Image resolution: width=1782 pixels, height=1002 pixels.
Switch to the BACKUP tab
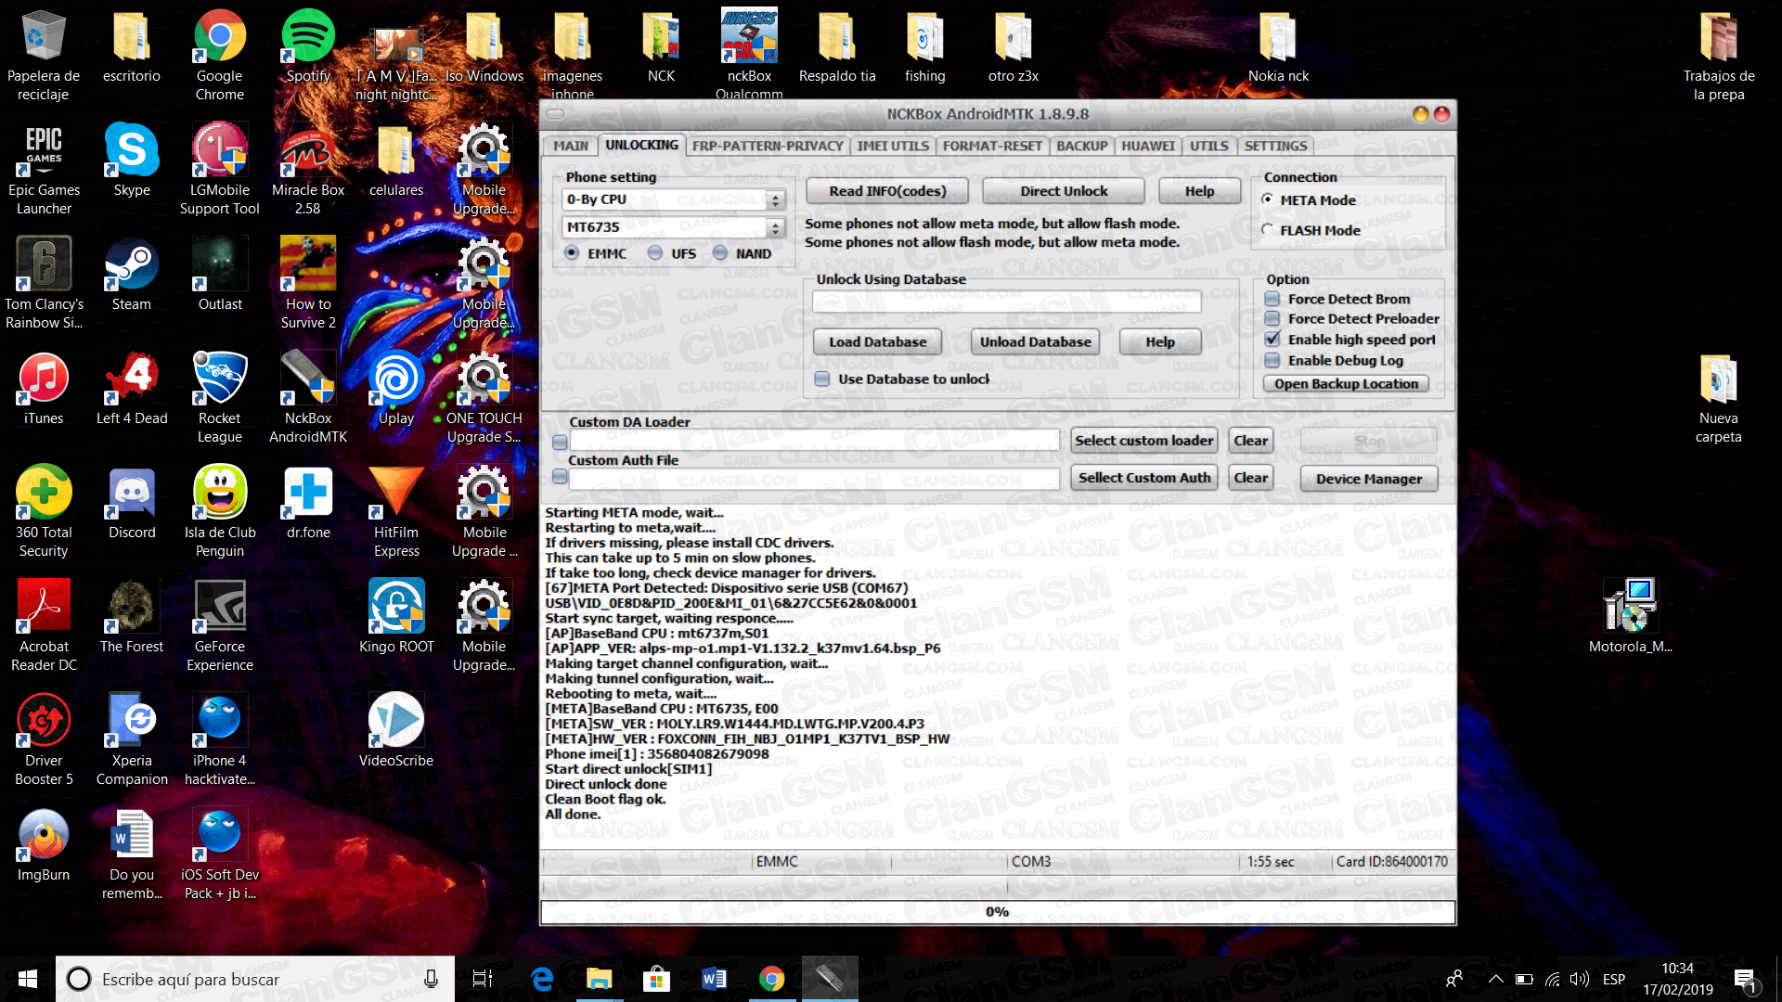(1082, 146)
